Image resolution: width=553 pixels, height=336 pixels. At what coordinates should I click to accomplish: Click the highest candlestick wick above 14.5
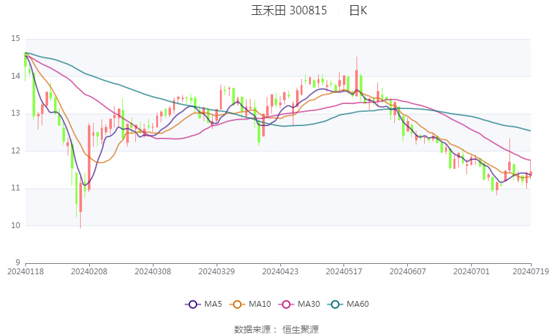(357, 64)
